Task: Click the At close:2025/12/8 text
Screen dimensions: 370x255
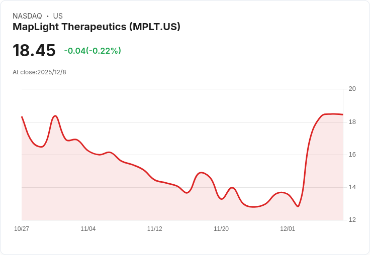Action: click(39, 72)
